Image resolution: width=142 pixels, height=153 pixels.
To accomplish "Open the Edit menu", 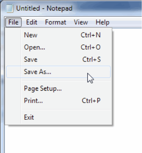I will (32, 22).
